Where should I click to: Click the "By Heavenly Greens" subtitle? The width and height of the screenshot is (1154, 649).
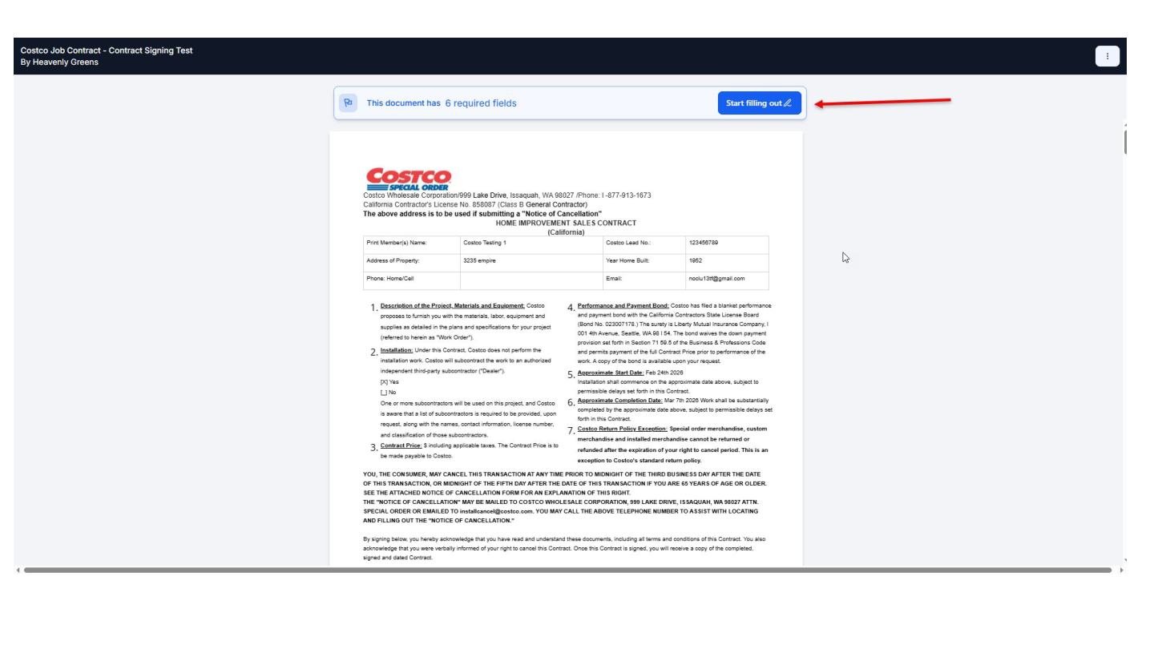[x=59, y=62]
